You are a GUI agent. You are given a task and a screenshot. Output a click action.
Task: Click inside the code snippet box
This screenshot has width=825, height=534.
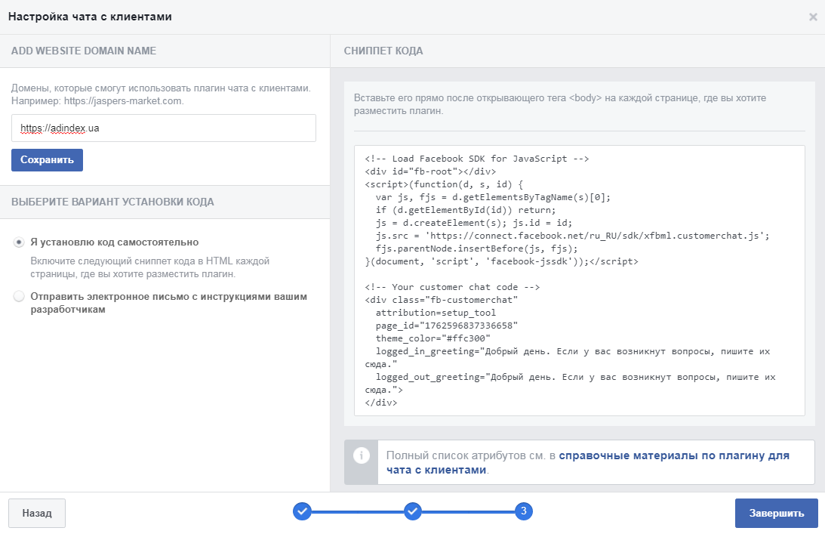(x=579, y=281)
